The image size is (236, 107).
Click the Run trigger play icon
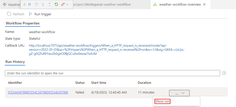tap(30, 14)
